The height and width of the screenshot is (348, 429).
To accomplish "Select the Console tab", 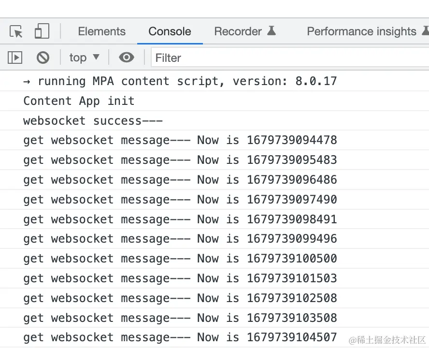I will pyautogui.click(x=170, y=31).
